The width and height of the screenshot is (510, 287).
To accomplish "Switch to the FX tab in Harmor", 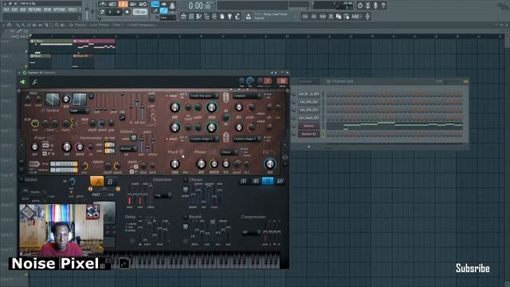I will pyautogui.click(x=268, y=181).
